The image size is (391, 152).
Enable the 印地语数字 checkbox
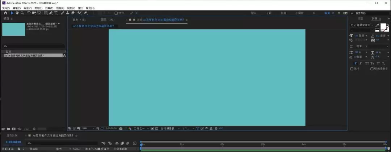tap(372, 69)
